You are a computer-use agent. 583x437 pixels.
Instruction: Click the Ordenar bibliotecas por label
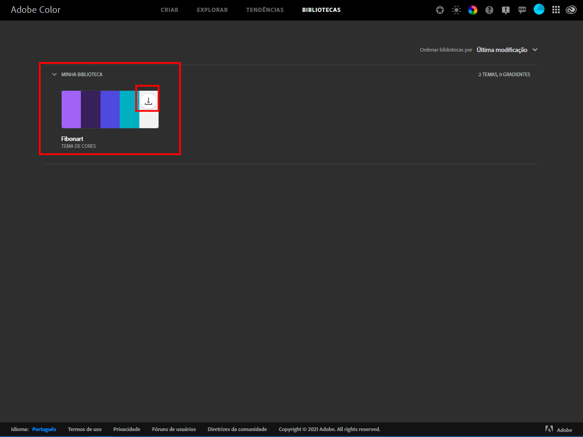[446, 50]
